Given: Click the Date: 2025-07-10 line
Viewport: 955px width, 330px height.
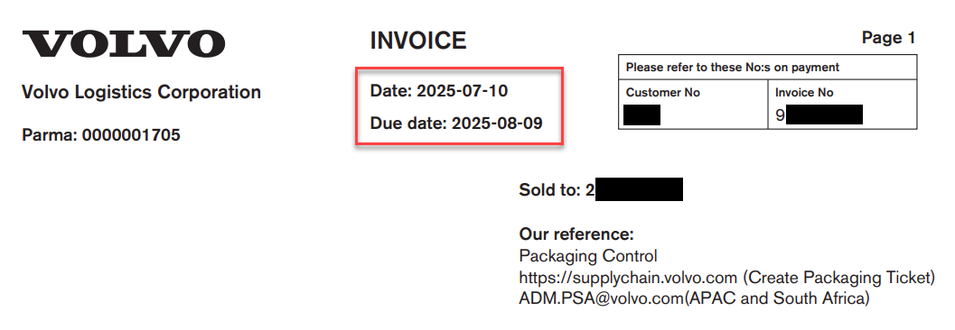Looking at the screenshot, I should pyautogui.click(x=438, y=91).
